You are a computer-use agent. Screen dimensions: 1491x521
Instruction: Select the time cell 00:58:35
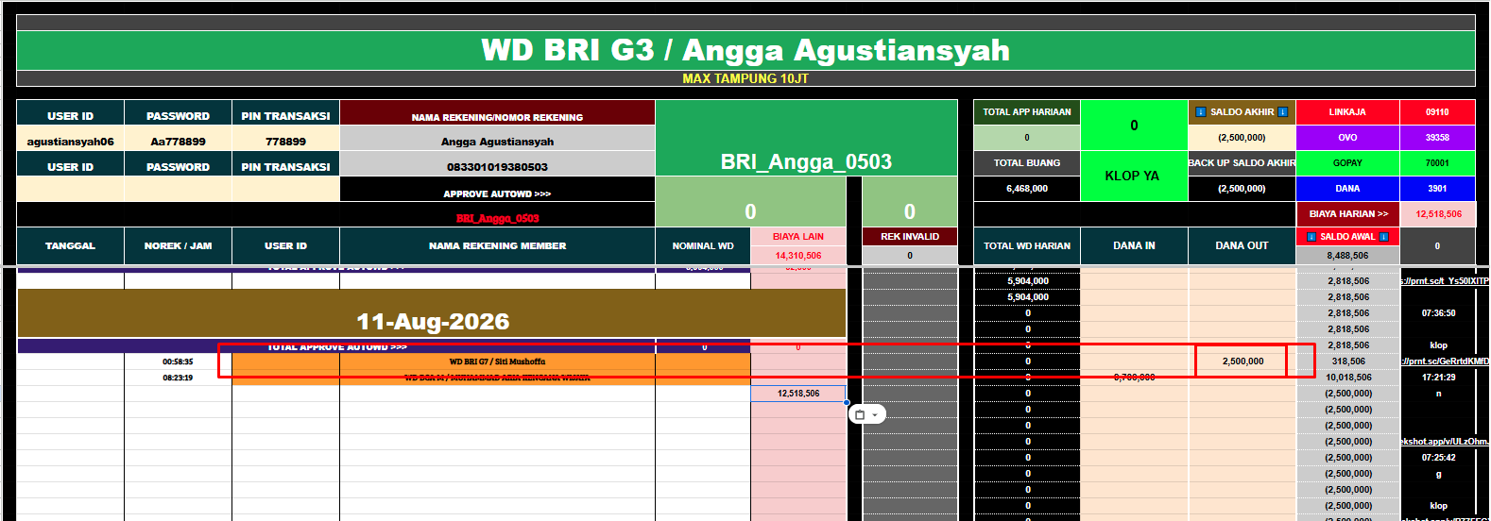pos(178,361)
